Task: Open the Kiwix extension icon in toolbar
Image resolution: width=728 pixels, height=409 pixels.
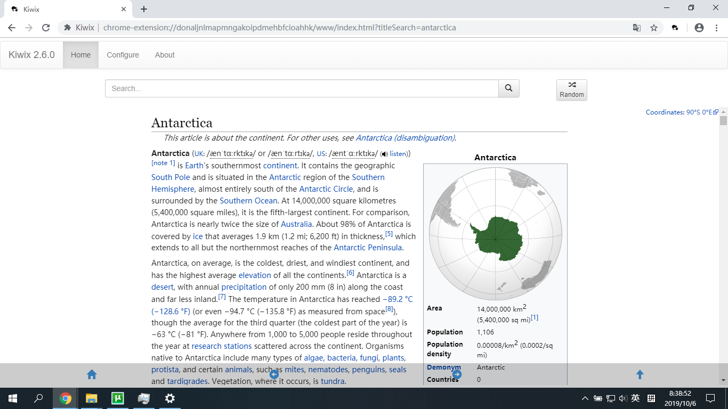Action: pyautogui.click(x=675, y=28)
